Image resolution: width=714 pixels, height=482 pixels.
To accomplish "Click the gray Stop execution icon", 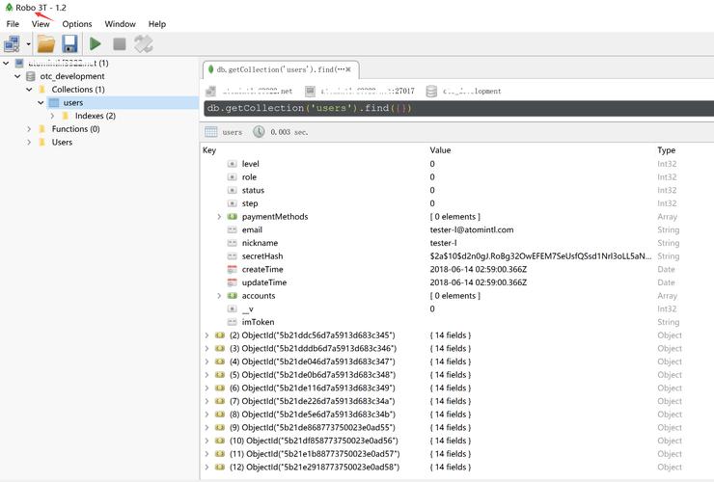I will coord(120,44).
